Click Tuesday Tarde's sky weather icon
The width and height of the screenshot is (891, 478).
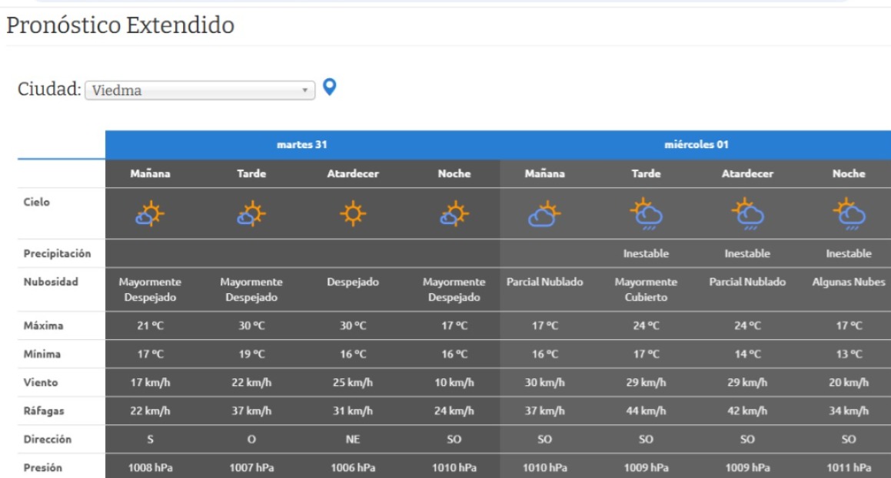pos(251,214)
